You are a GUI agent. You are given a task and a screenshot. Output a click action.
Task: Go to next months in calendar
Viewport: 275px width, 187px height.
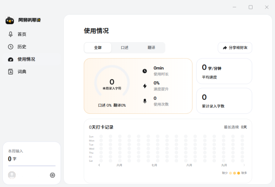[x=244, y=165]
